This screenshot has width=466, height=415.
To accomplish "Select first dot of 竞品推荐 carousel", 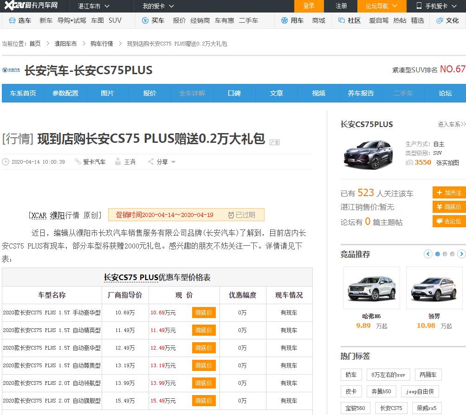I will coord(438,254).
